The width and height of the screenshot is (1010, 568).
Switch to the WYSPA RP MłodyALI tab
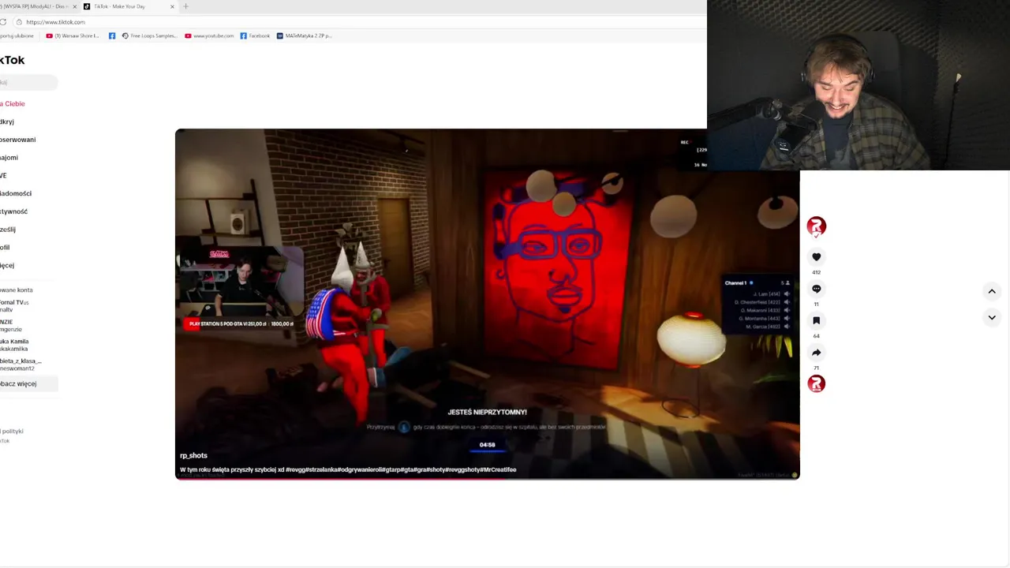[x=36, y=6]
